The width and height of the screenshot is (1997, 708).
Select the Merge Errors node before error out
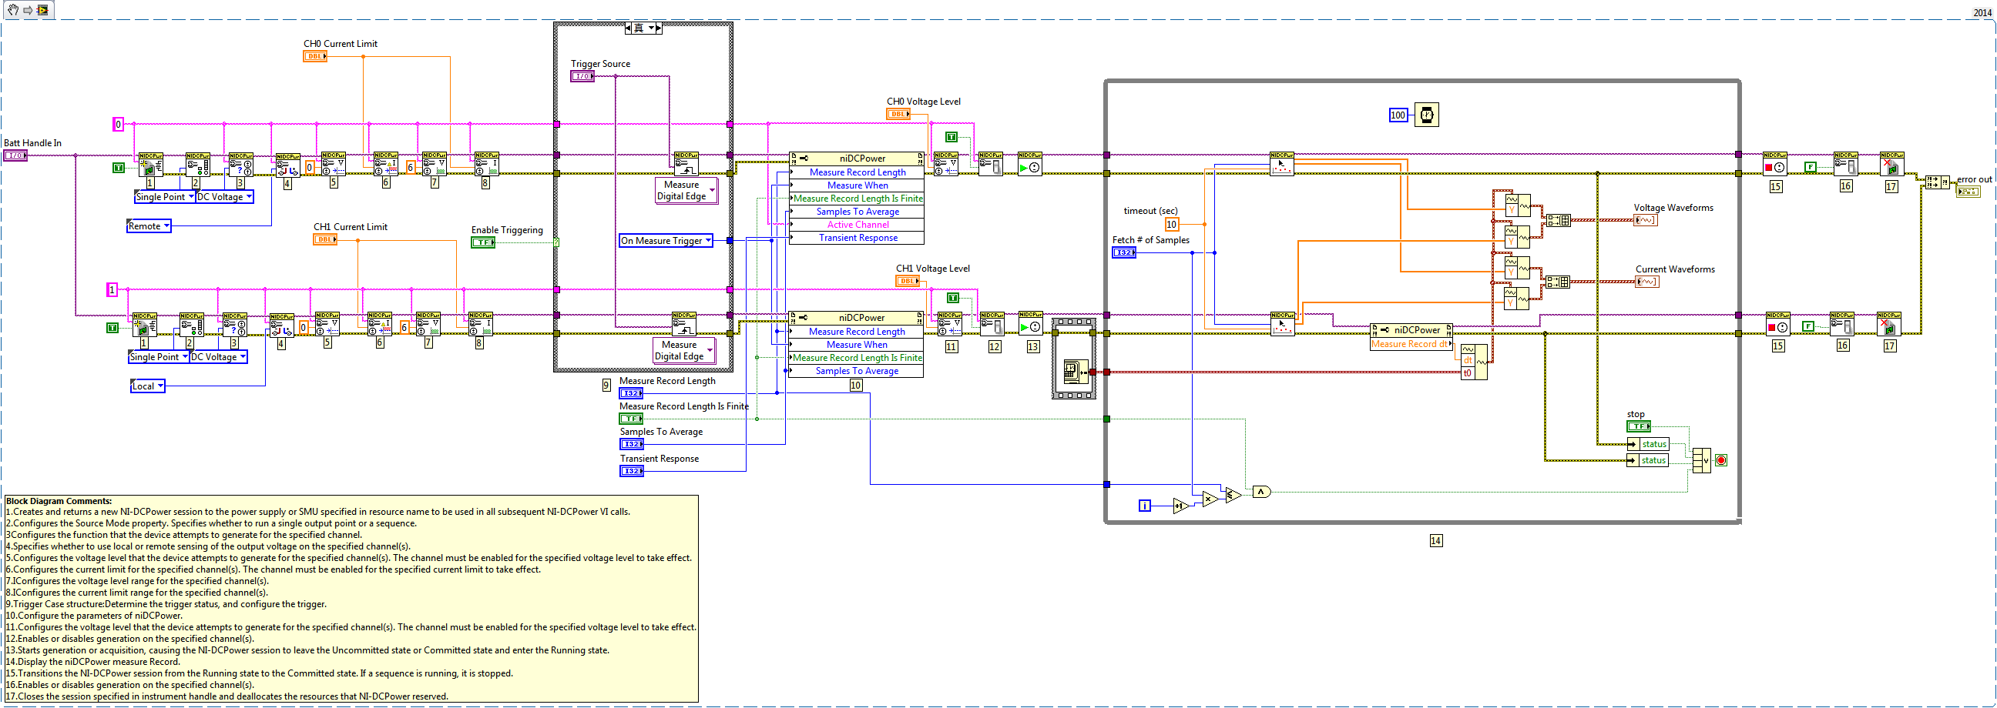(1937, 182)
